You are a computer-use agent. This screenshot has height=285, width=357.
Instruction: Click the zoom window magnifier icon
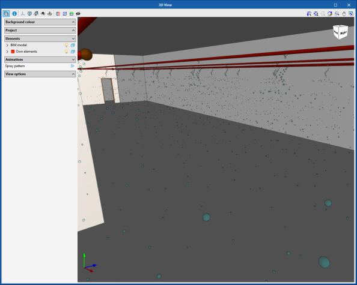click(337, 14)
